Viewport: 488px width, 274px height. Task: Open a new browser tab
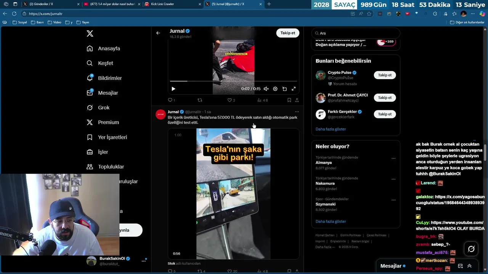click(x=269, y=4)
